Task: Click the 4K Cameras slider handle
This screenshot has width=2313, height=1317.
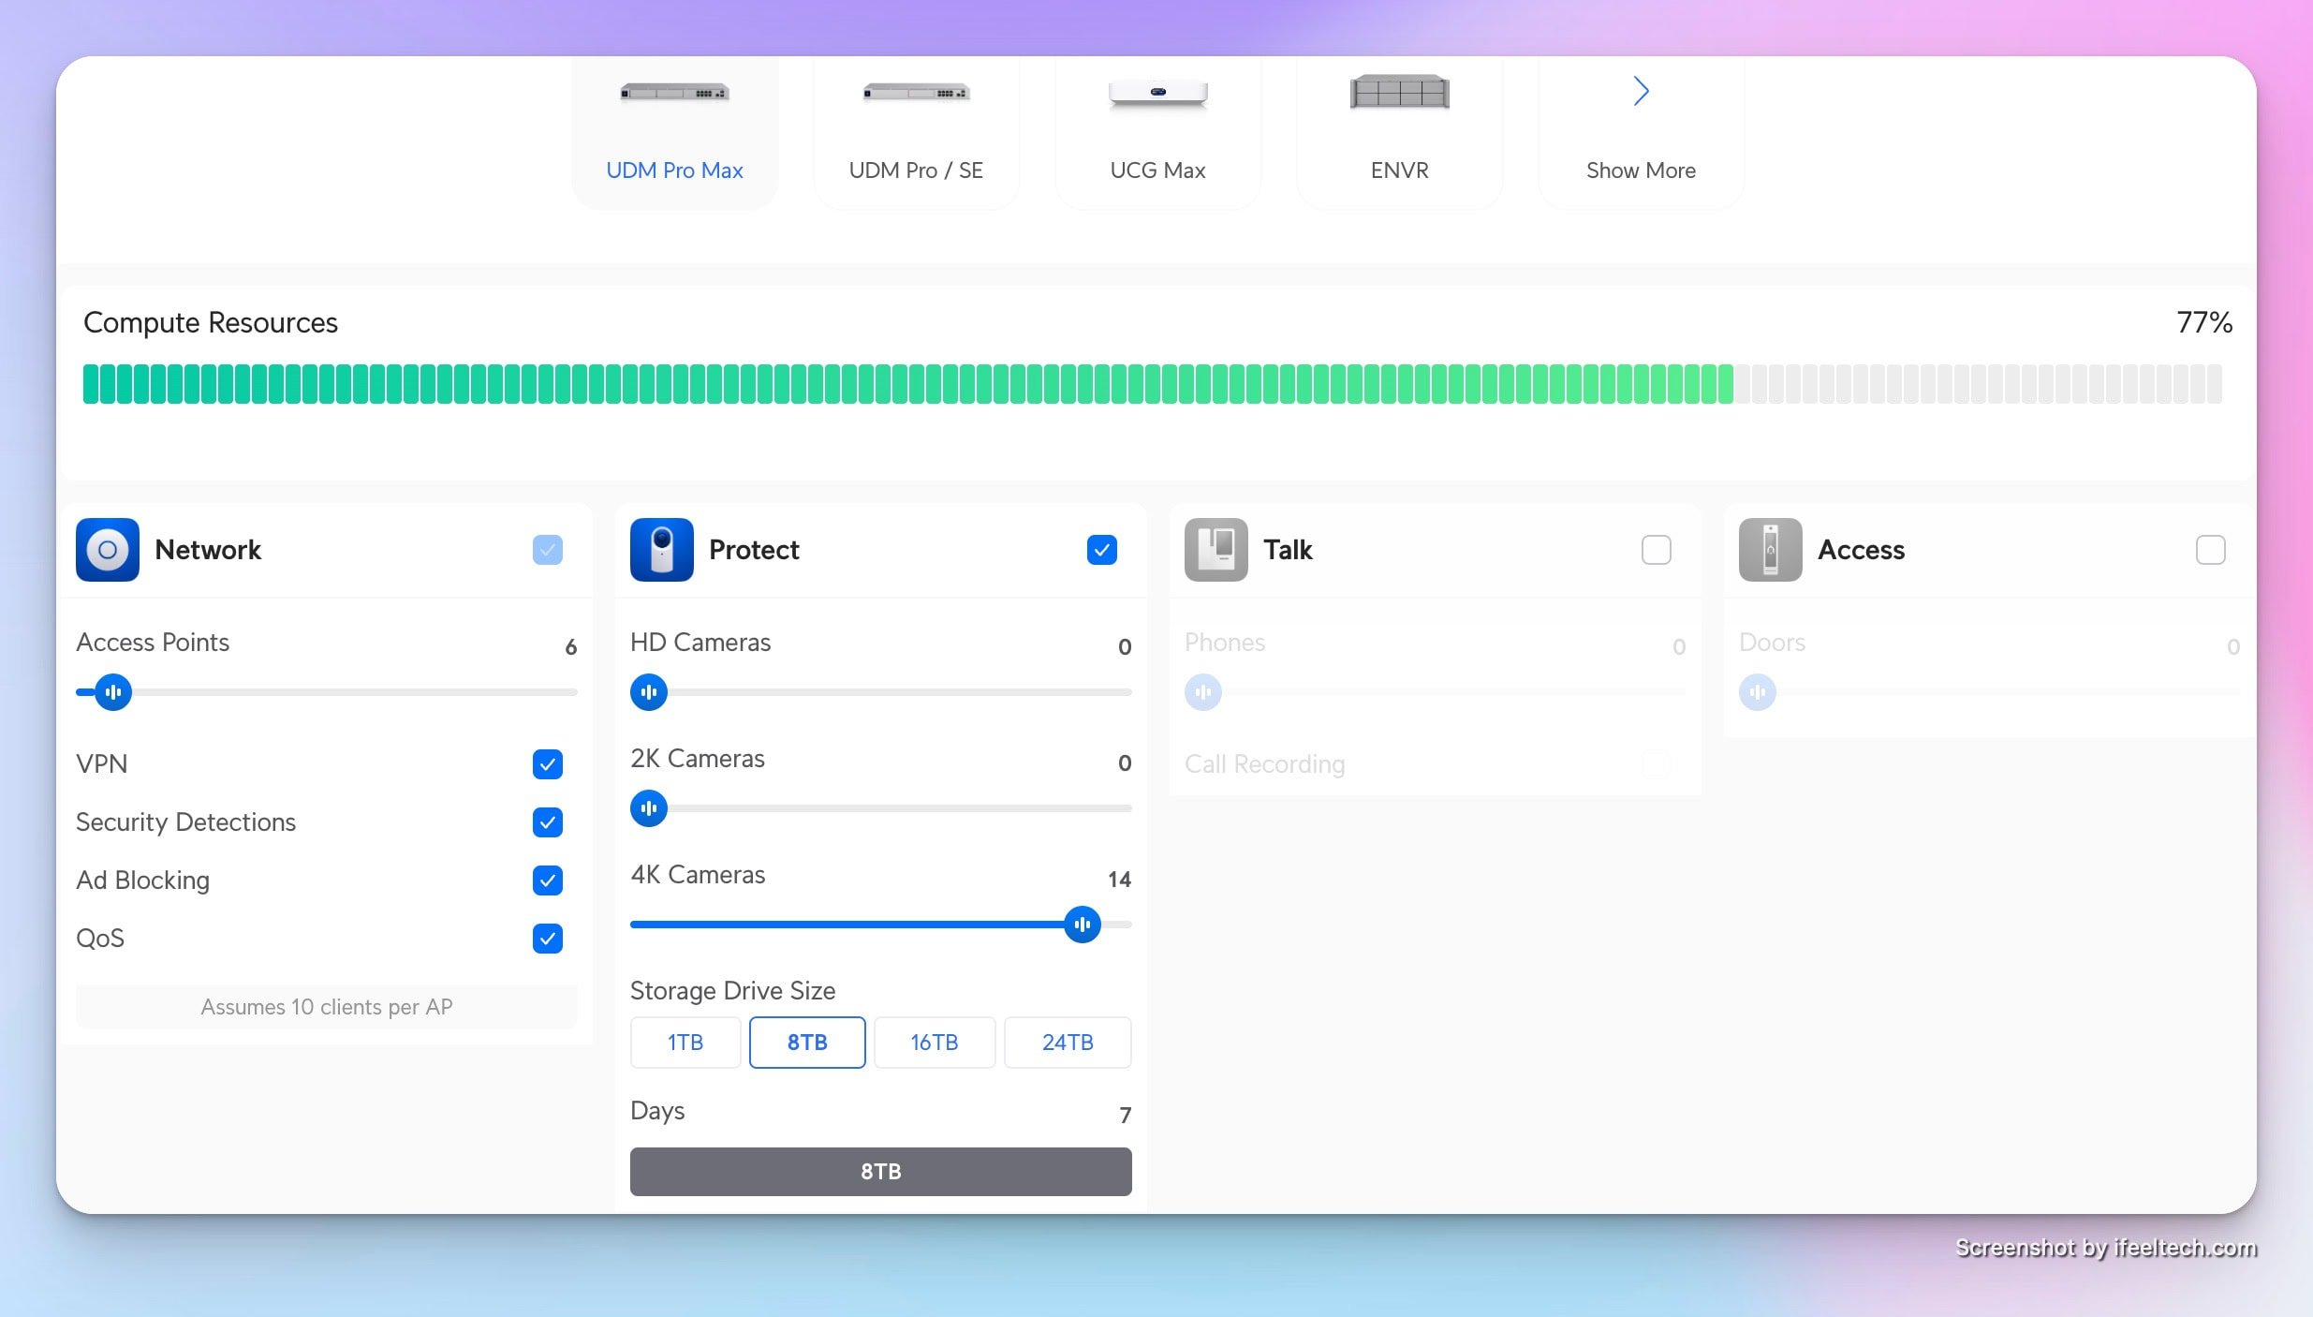Action: 1082,925
